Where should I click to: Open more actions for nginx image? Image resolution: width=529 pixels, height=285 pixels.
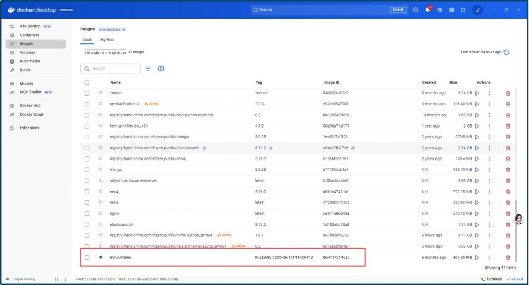[489, 213]
